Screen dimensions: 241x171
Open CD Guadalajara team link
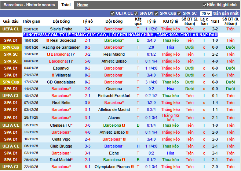[61, 82]
